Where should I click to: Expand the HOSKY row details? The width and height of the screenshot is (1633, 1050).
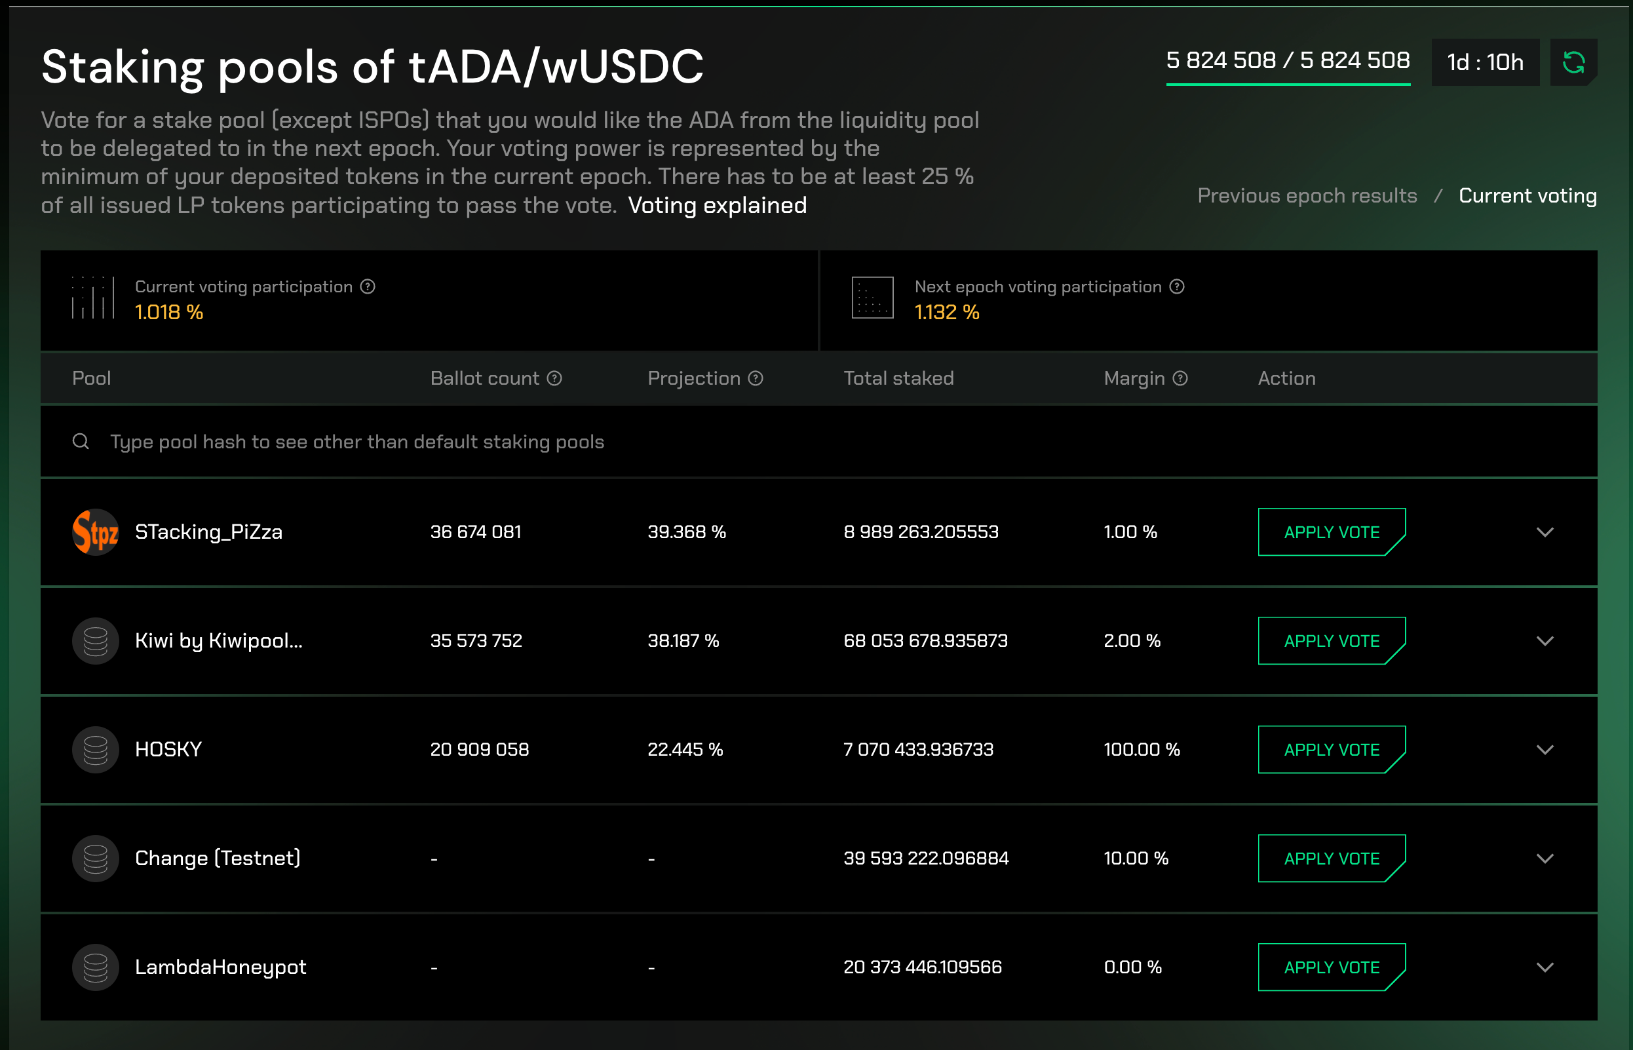(x=1545, y=749)
